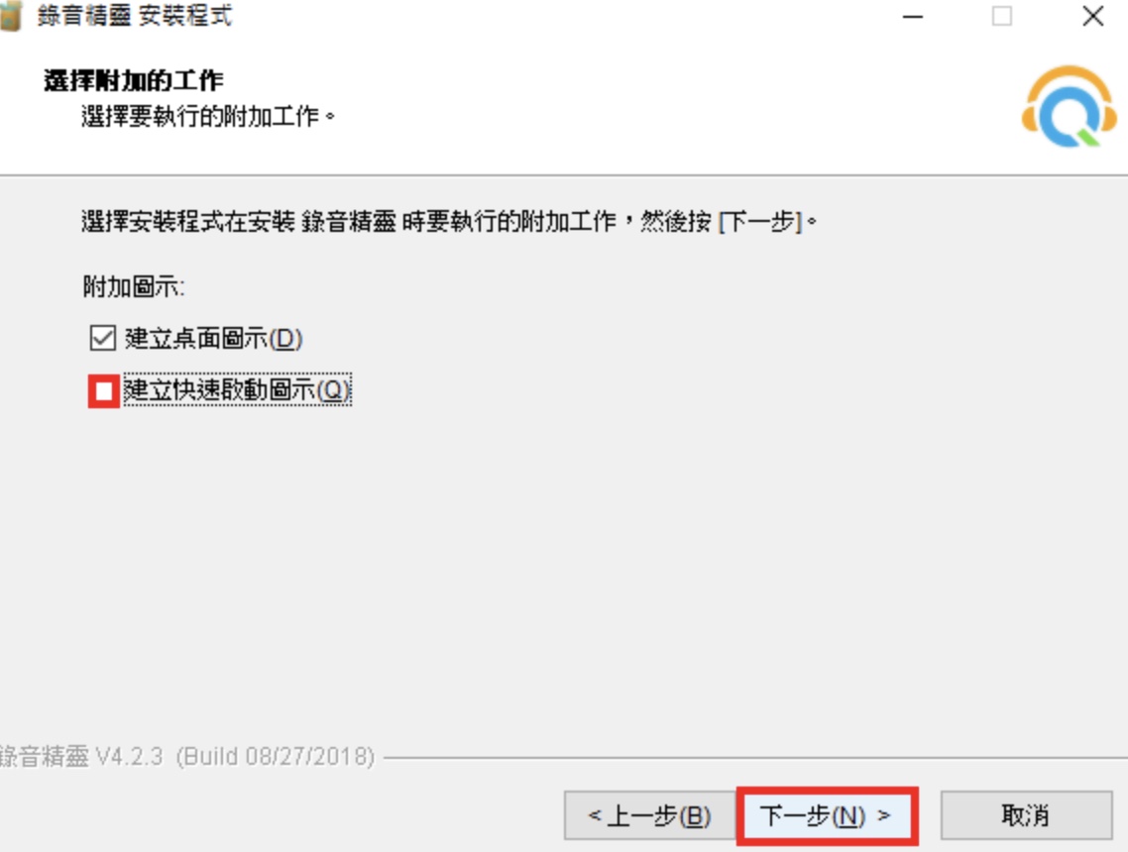Minimize the installer window
The width and height of the screenshot is (1128, 852).
click(913, 16)
